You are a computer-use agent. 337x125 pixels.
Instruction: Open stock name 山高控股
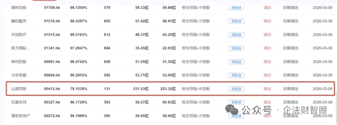pyautogui.click(x=19, y=89)
